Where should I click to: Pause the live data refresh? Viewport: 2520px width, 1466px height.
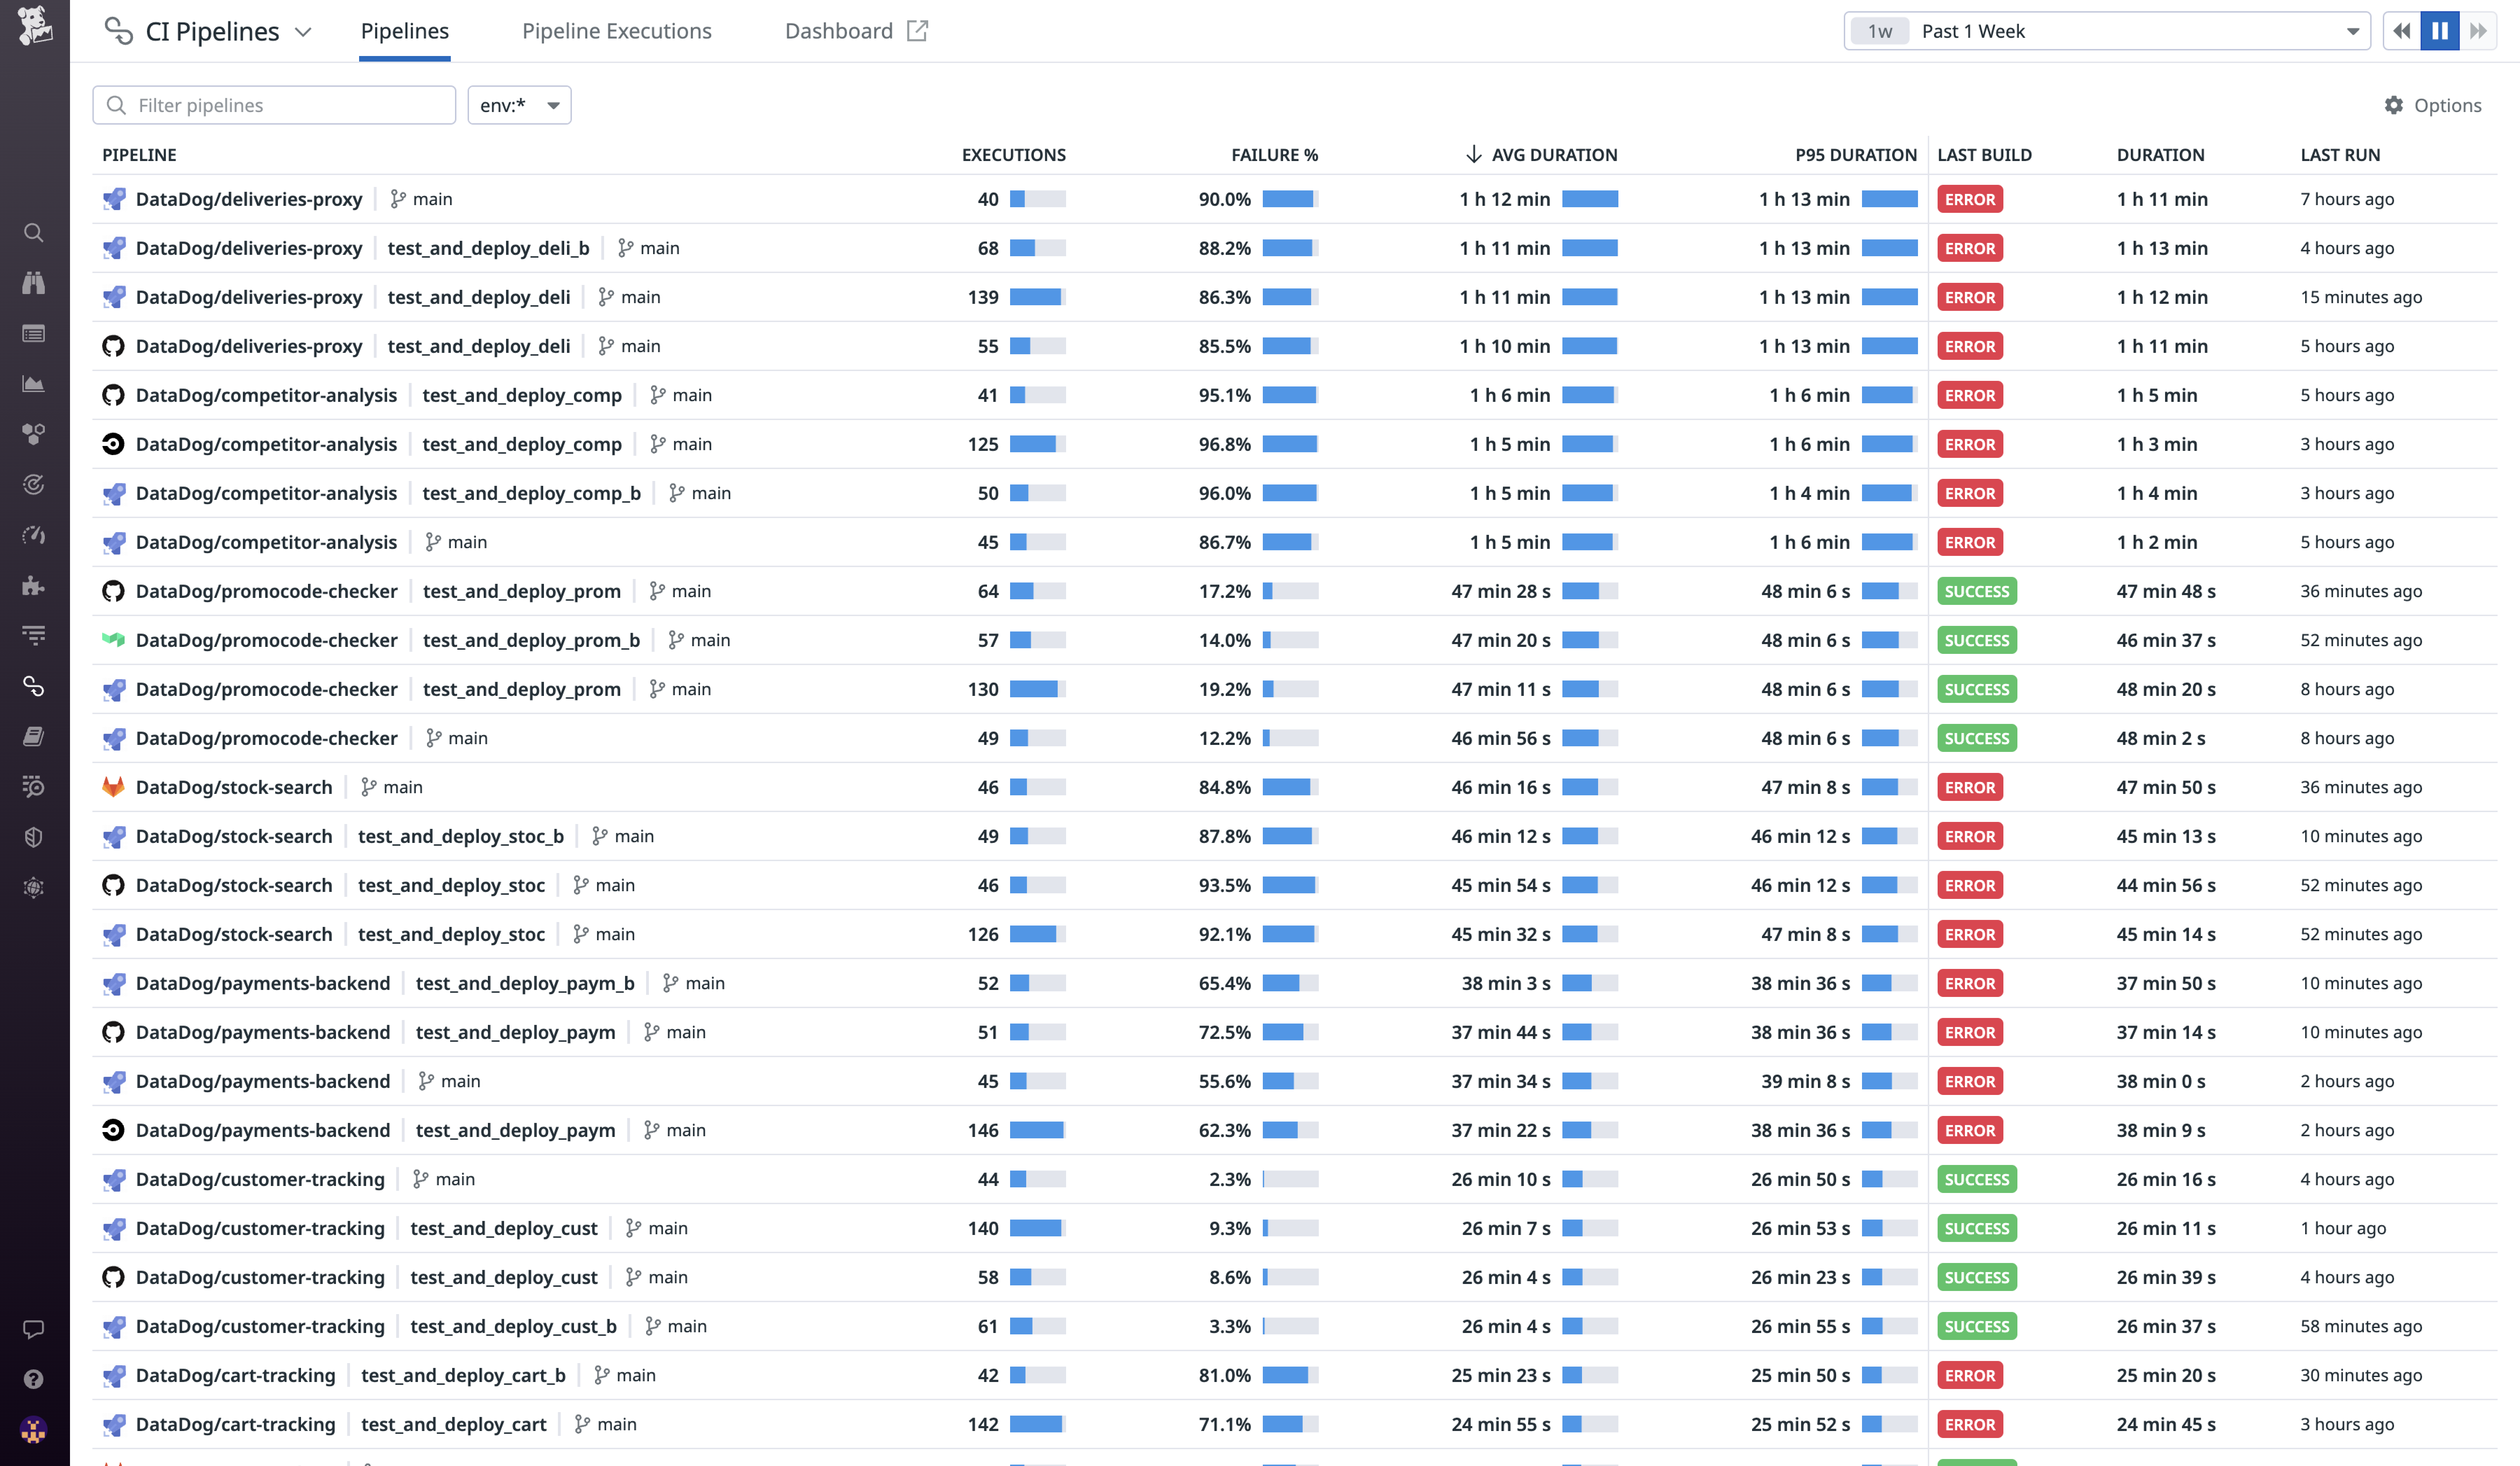coord(2440,31)
